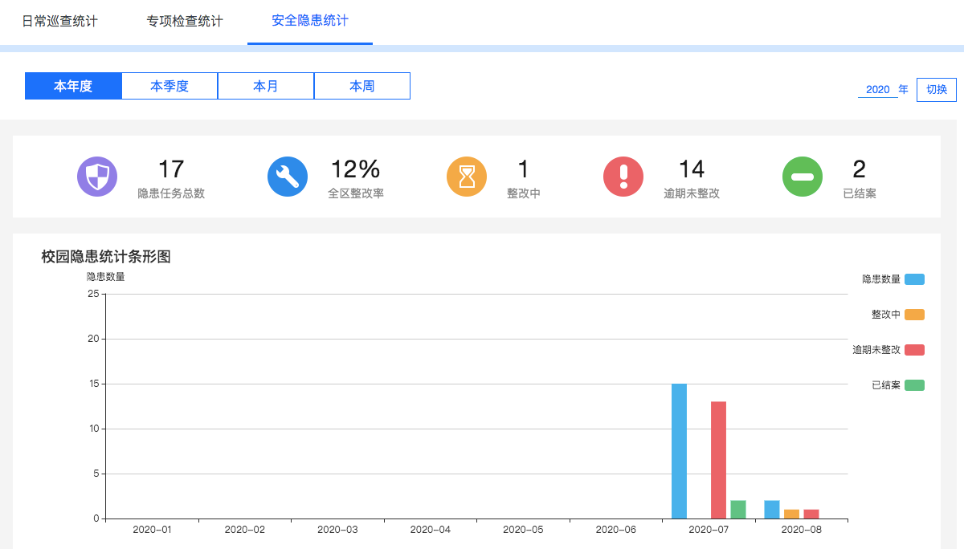Open the 专项检查统计 tab
This screenshot has width=964, height=549.
point(185,21)
